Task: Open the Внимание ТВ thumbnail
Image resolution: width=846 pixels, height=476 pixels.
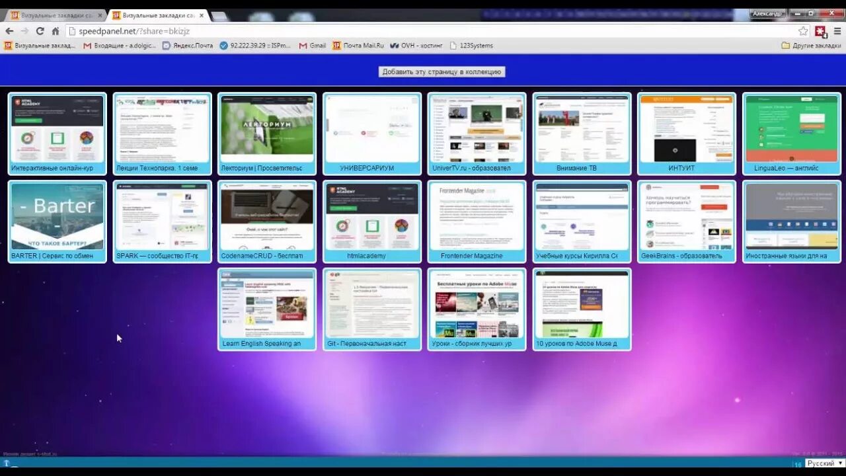Action: (582, 134)
